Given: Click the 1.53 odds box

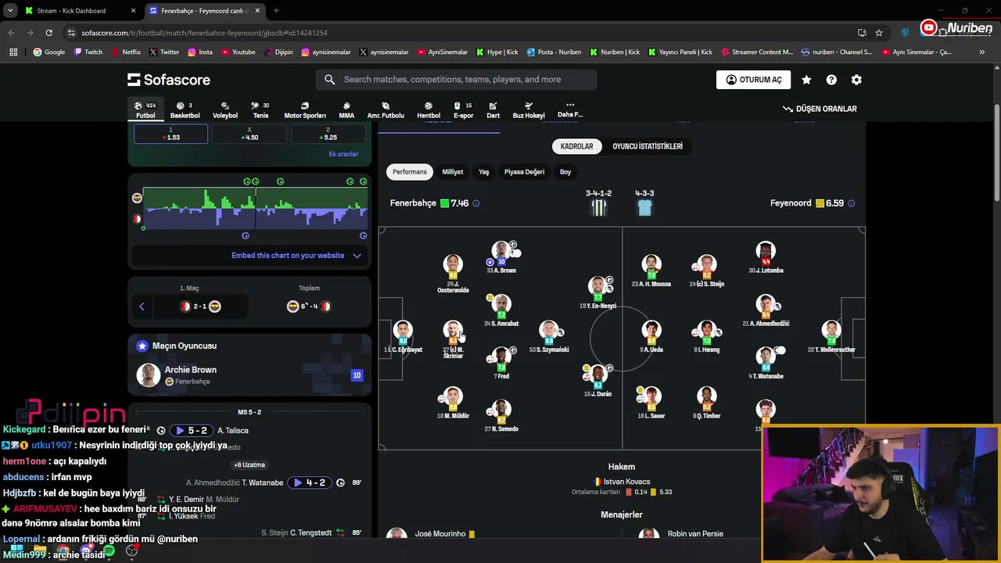Looking at the screenshot, I should tap(170, 134).
